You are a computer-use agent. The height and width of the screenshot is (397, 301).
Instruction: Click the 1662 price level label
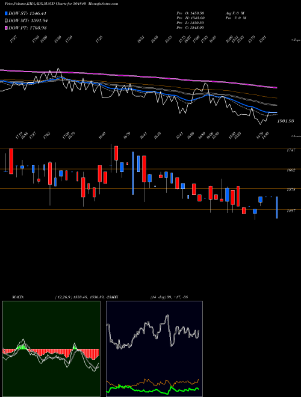(291, 170)
